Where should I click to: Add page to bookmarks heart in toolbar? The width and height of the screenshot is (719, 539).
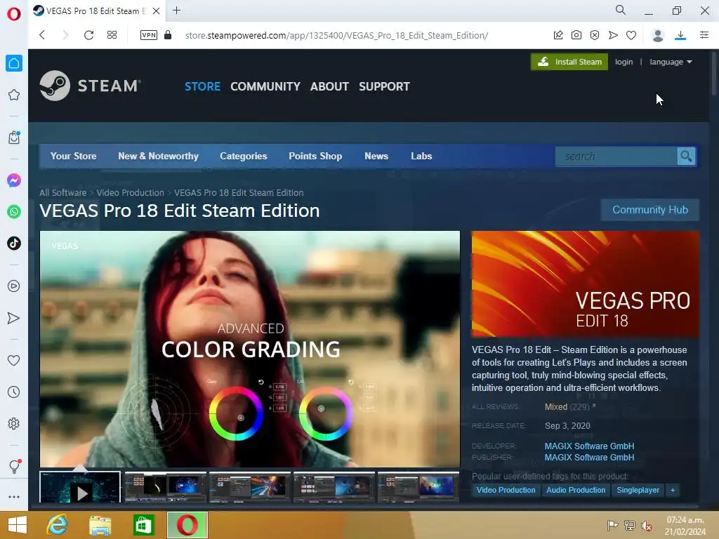(631, 35)
